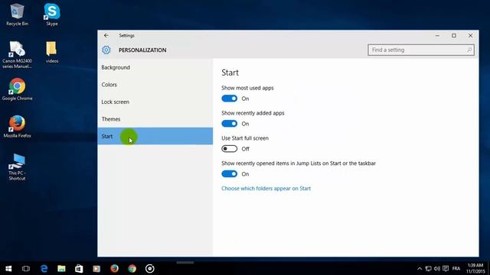This screenshot has height=275, width=490.
Task: Switch the FRA input language indicator
Action: 456,268
